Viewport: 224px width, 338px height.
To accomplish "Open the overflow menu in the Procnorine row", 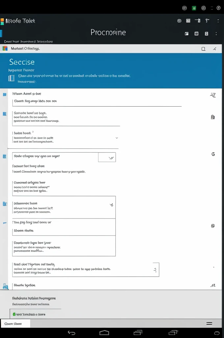I will coord(216,34).
